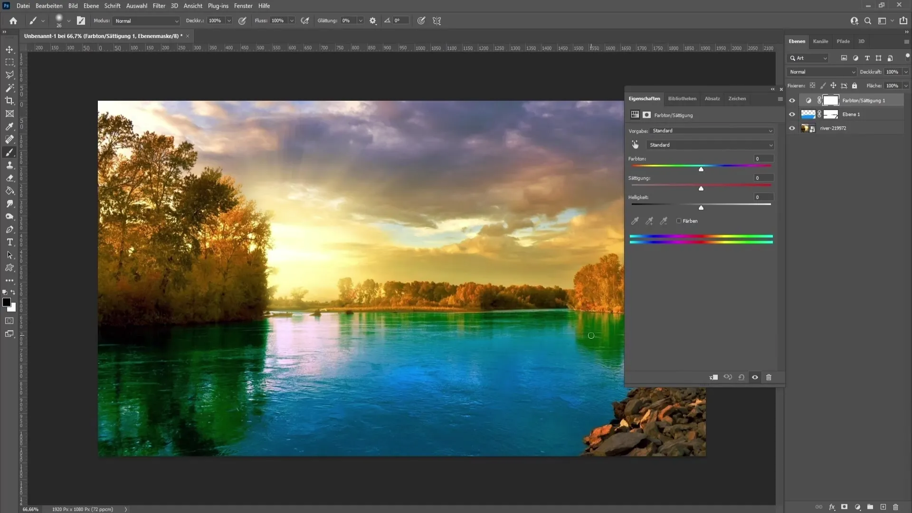
Task: Click the river-21972 layer thumbnail
Action: (807, 128)
